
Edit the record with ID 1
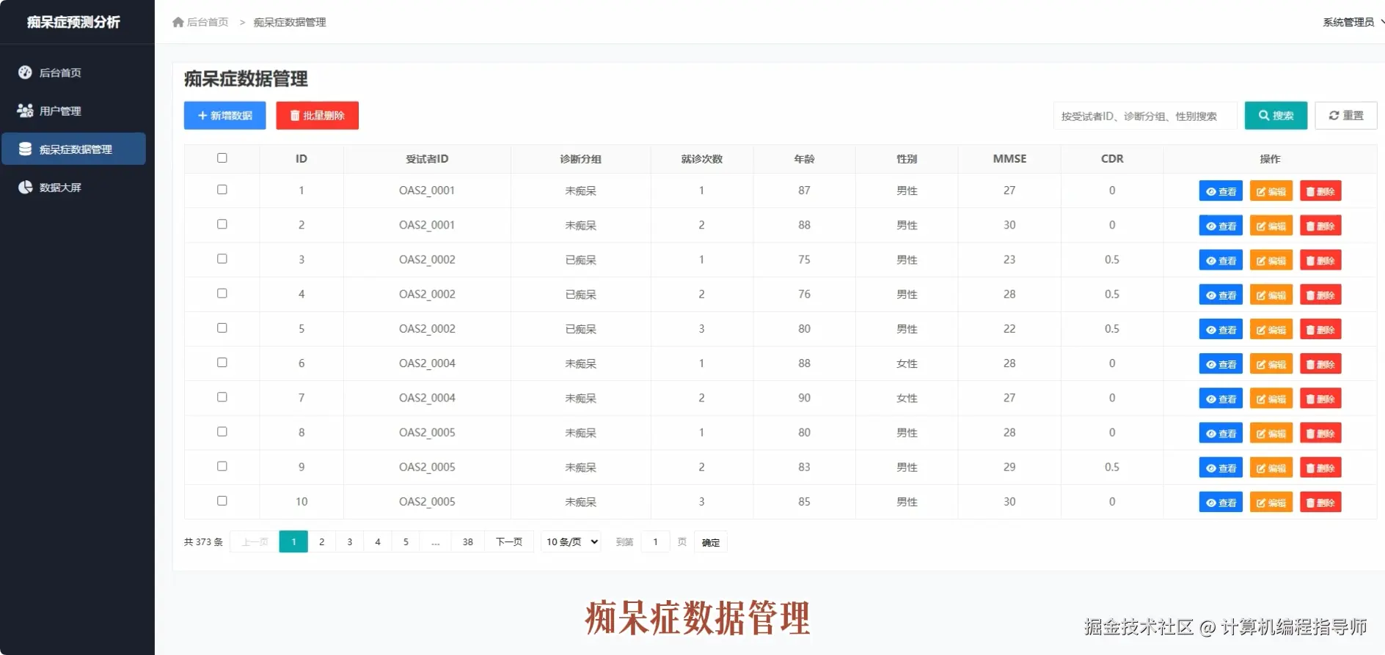[1271, 191]
